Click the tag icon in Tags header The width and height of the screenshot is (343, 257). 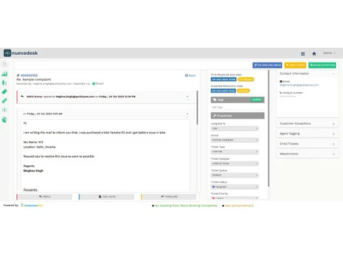point(215,99)
